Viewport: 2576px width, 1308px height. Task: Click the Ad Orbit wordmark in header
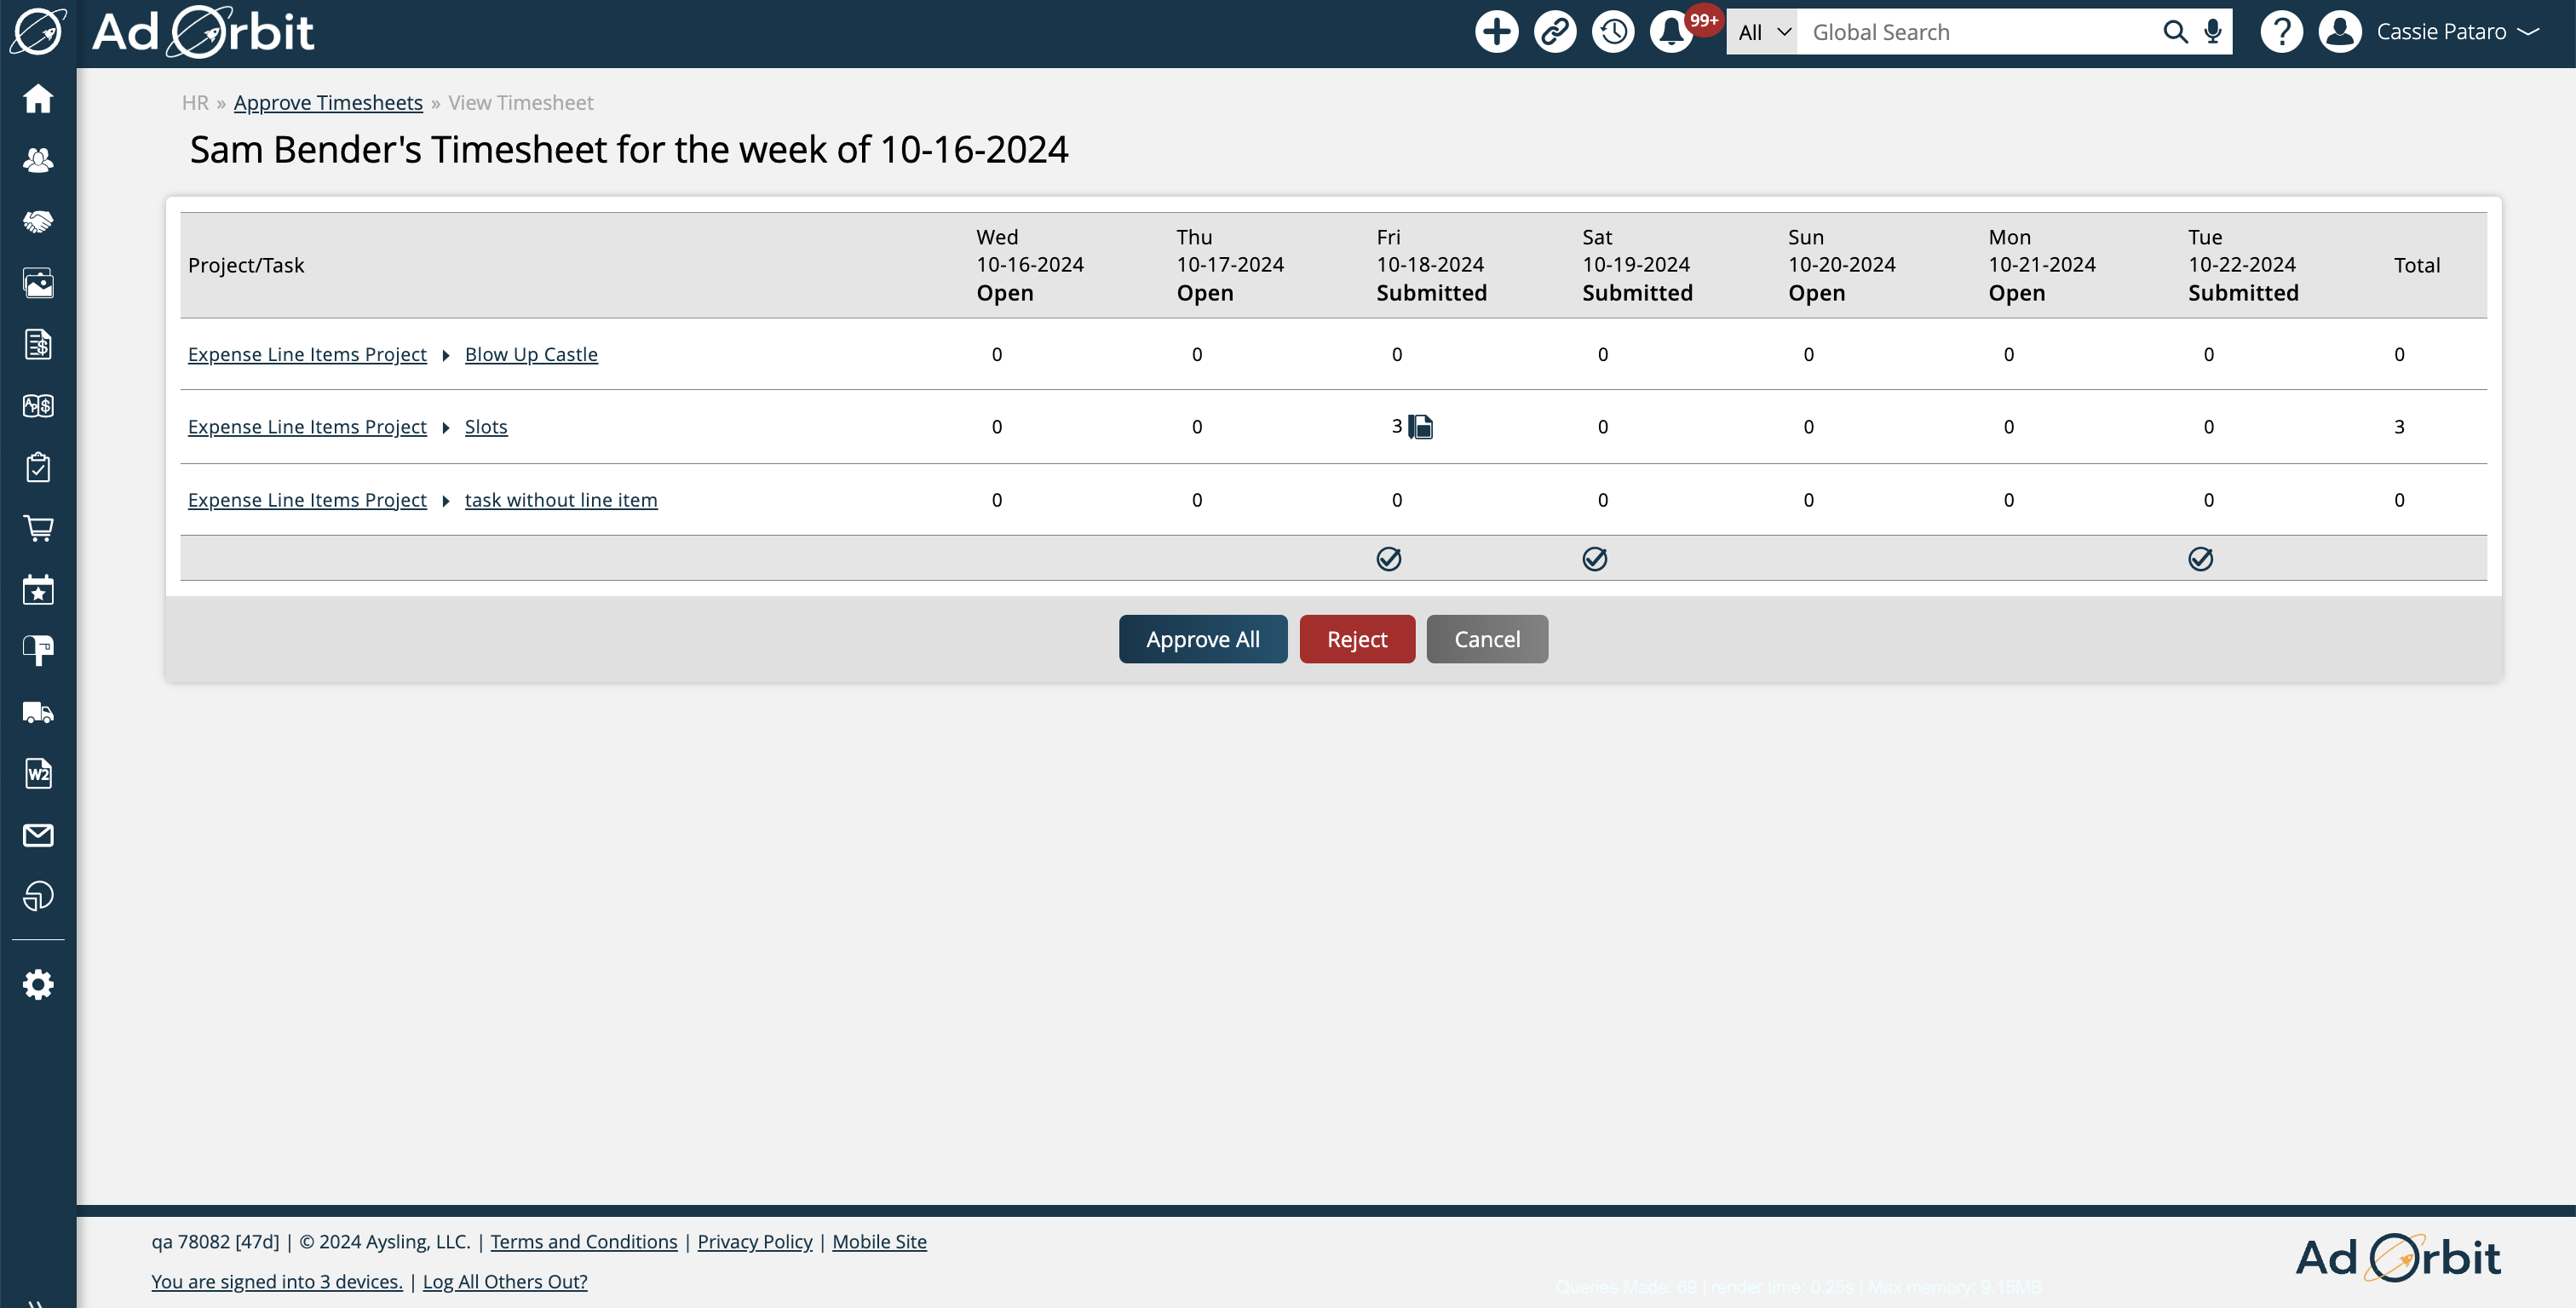[x=203, y=32]
